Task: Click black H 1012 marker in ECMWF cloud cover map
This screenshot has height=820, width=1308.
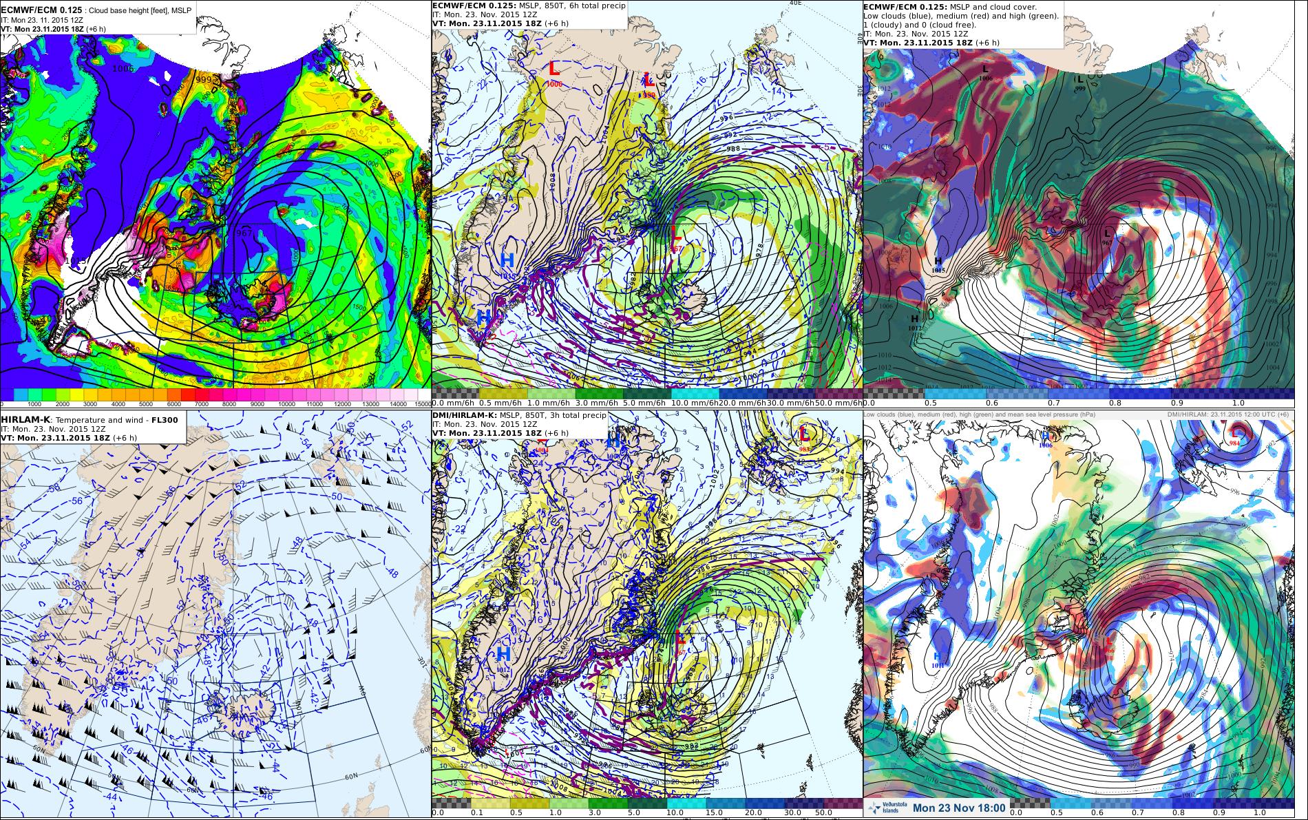Action: click(915, 323)
